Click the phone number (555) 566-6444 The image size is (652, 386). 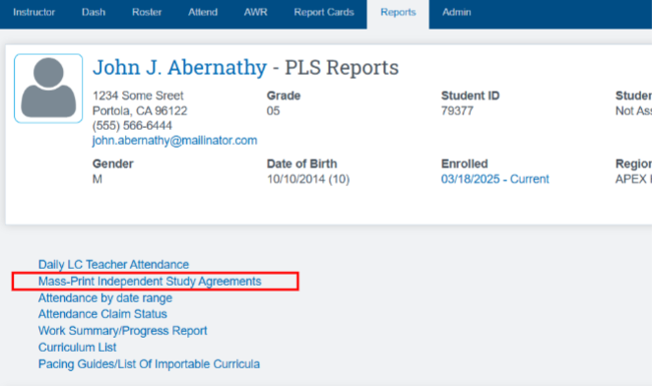click(x=132, y=126)
